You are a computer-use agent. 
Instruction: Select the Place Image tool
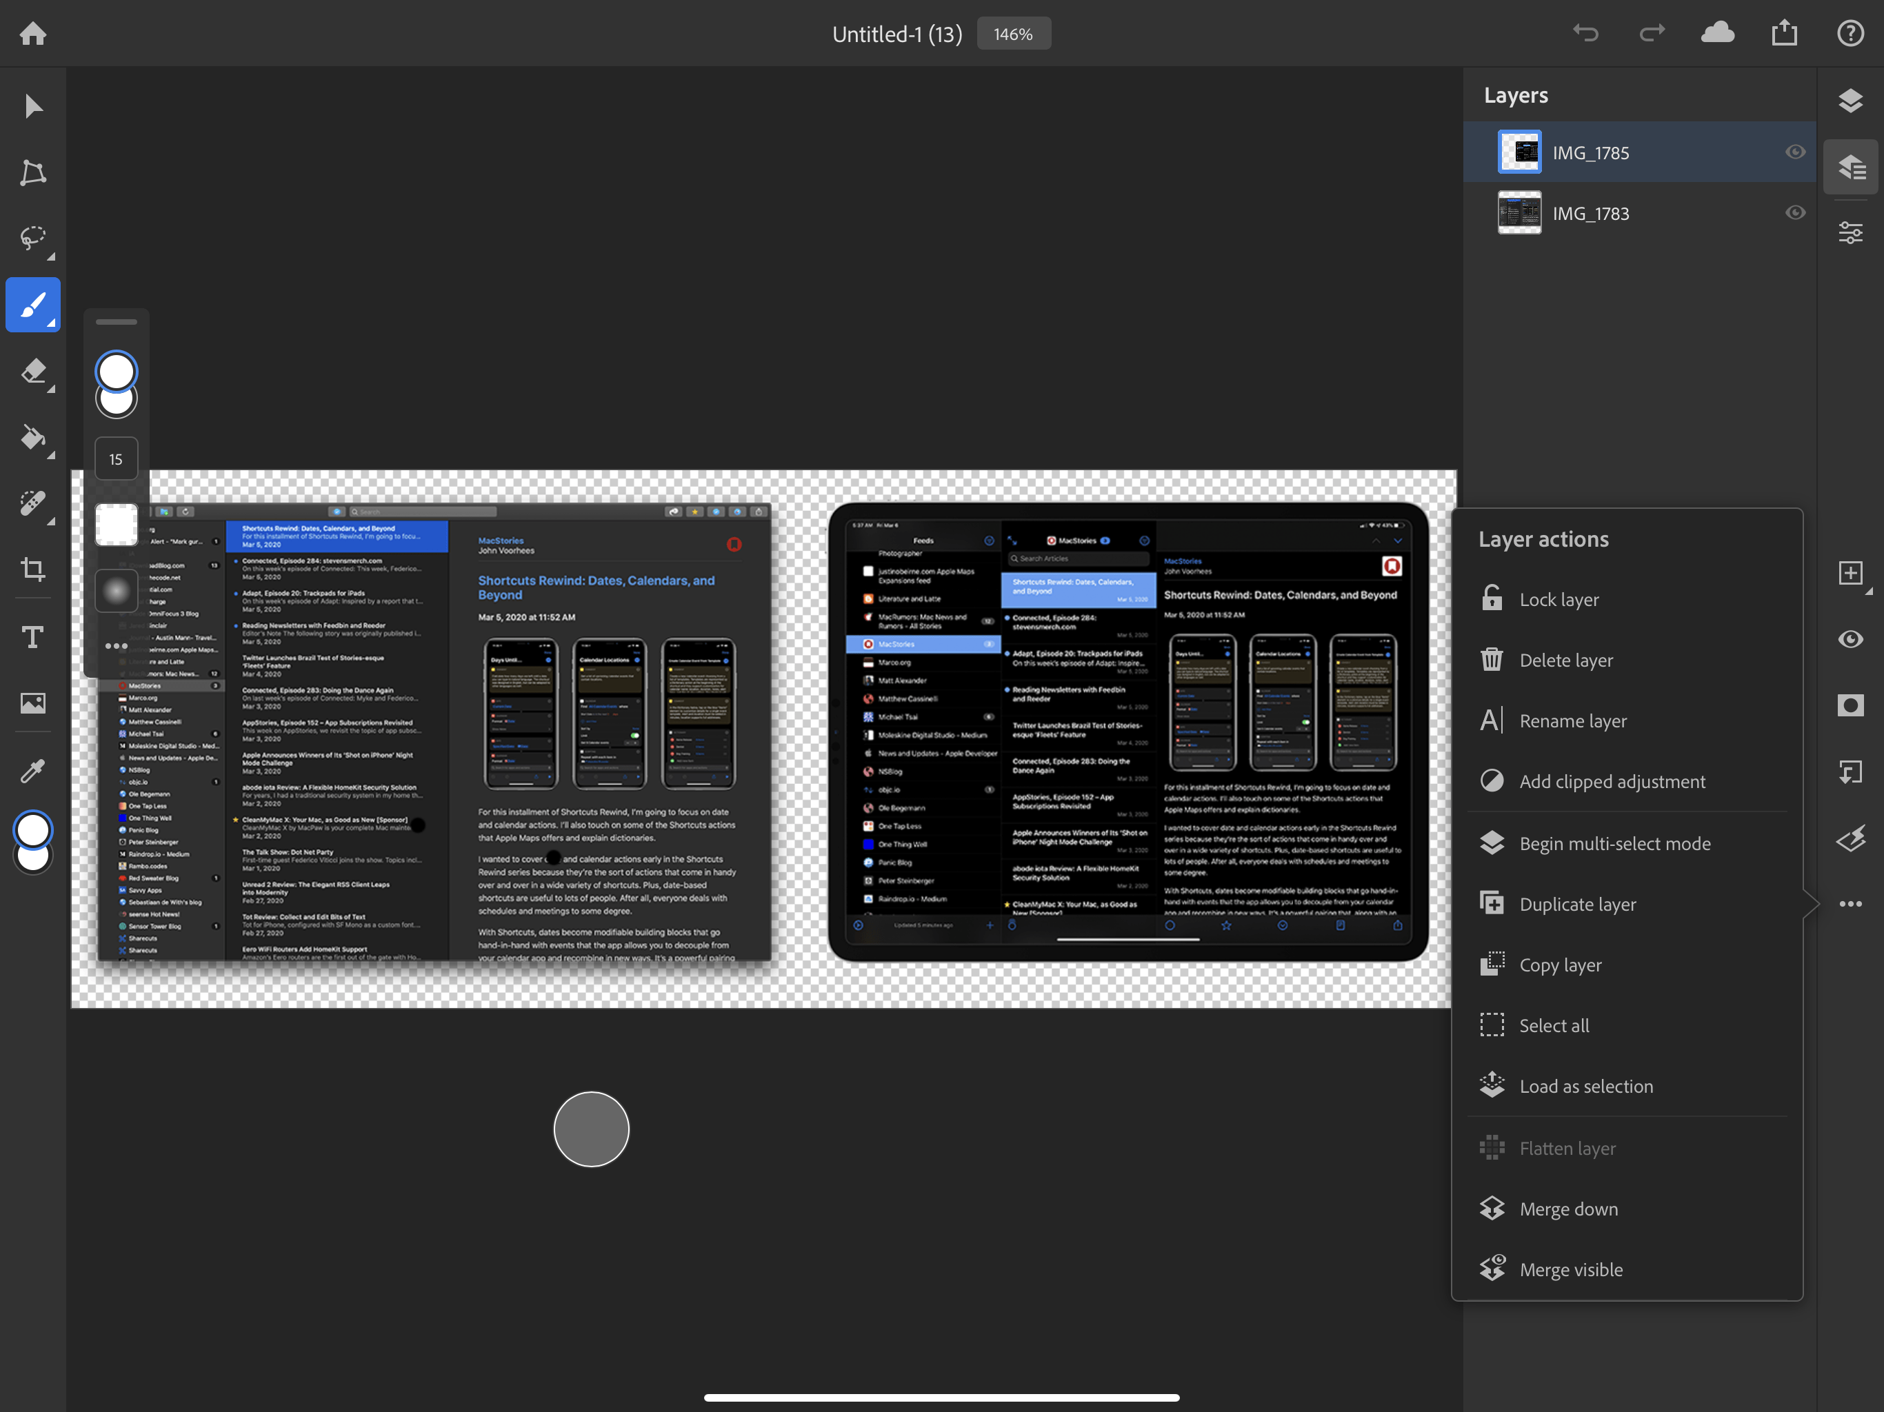coord(33,703)
